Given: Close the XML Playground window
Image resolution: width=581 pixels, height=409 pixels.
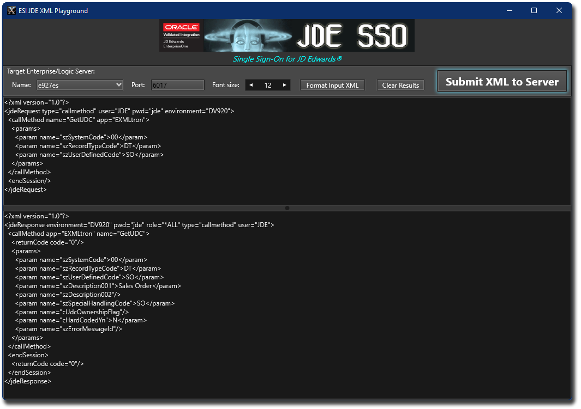Looking at the screenshot, I should click(559, 10).
